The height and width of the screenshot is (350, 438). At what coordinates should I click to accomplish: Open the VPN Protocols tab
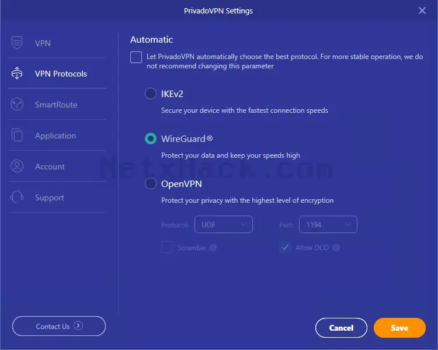pos(57,74)
